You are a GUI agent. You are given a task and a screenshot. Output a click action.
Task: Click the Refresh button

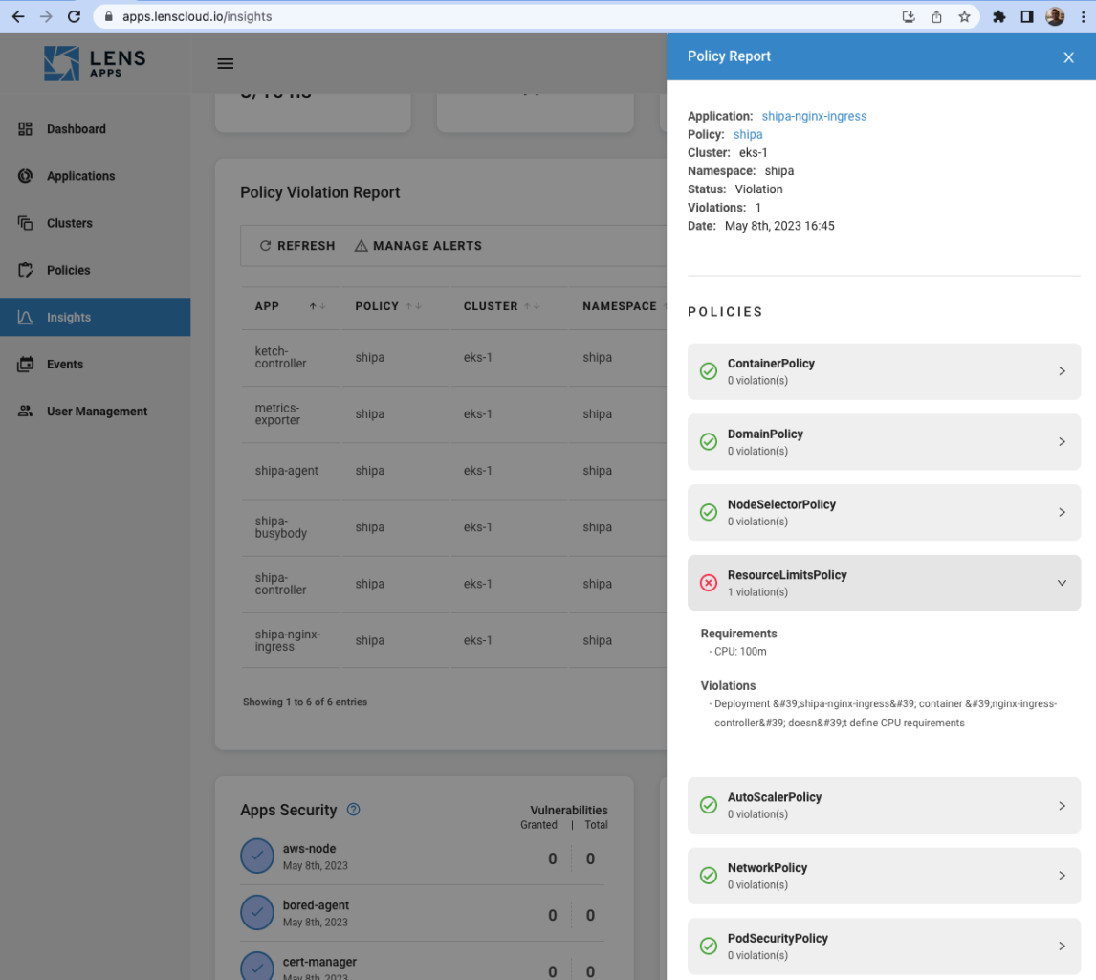coord(297,246)
